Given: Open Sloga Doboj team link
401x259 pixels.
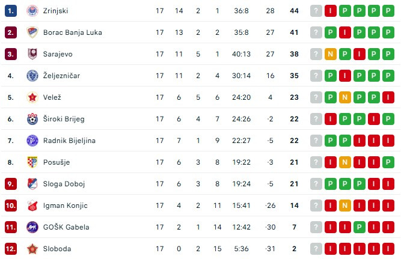Looking at the screenshot, I should pos(64,184).
